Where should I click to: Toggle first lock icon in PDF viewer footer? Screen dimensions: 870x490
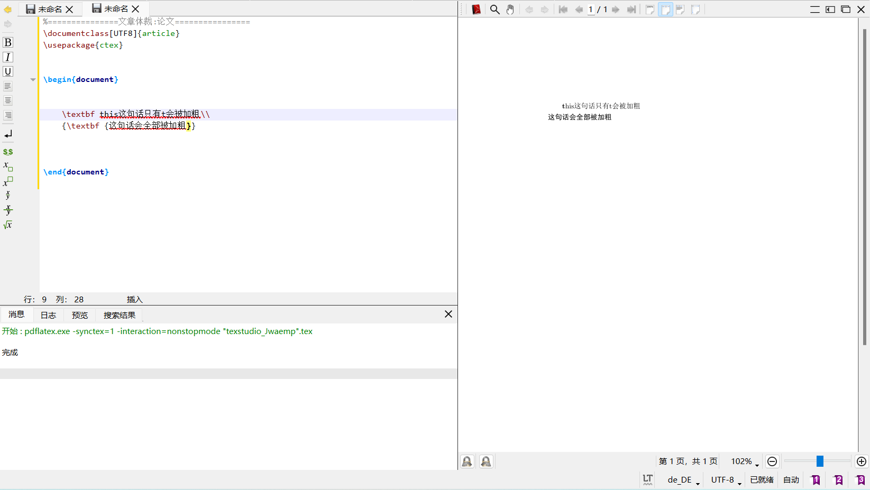[x=468, y=461]
